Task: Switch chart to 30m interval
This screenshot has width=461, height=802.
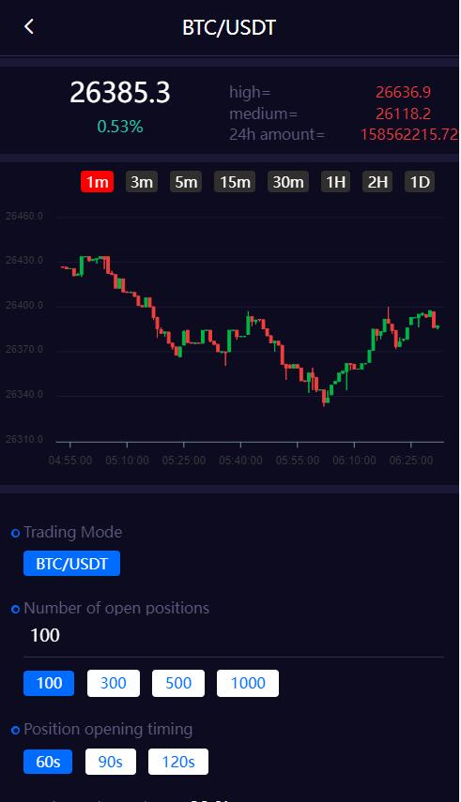Action: point(288,182)
